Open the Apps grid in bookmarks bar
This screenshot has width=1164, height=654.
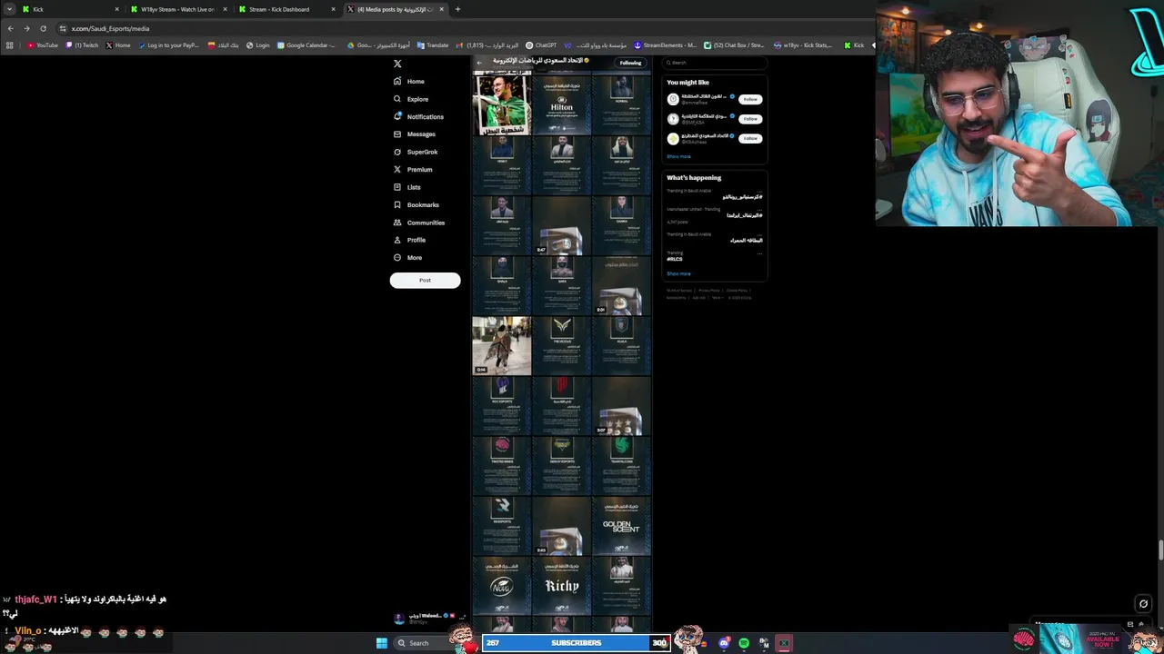10,45
